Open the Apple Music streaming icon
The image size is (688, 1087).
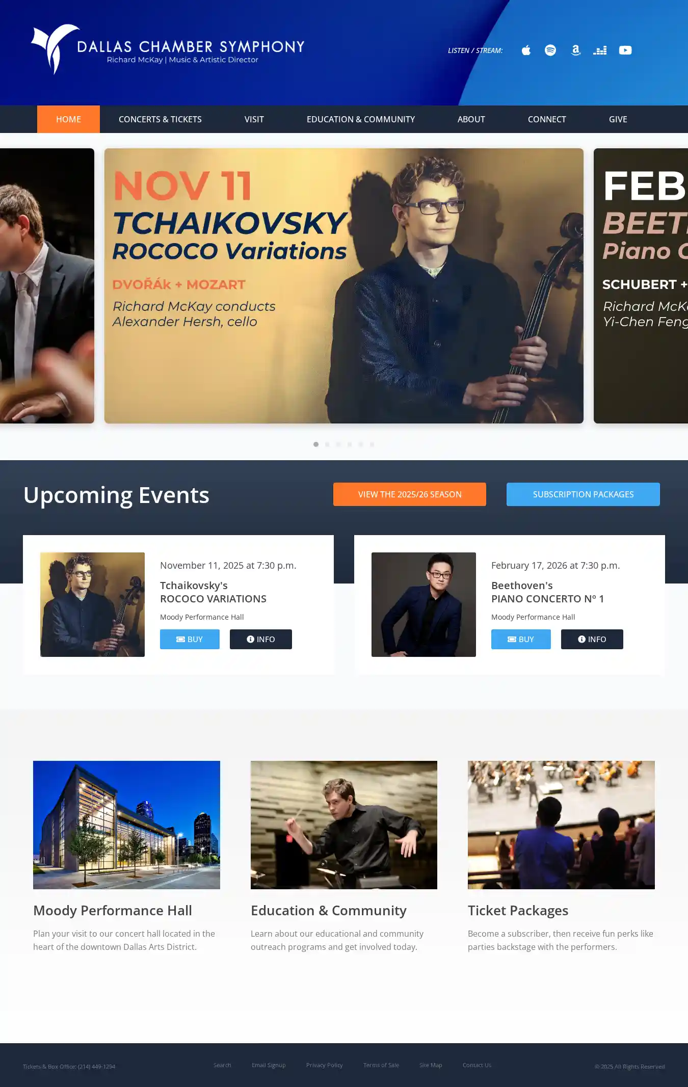pyautogui.click(x=526, y=50)
